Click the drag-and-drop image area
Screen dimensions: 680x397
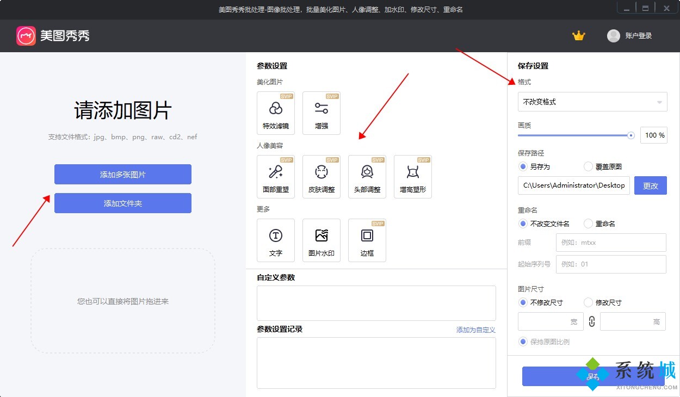[x=123, y=301]
